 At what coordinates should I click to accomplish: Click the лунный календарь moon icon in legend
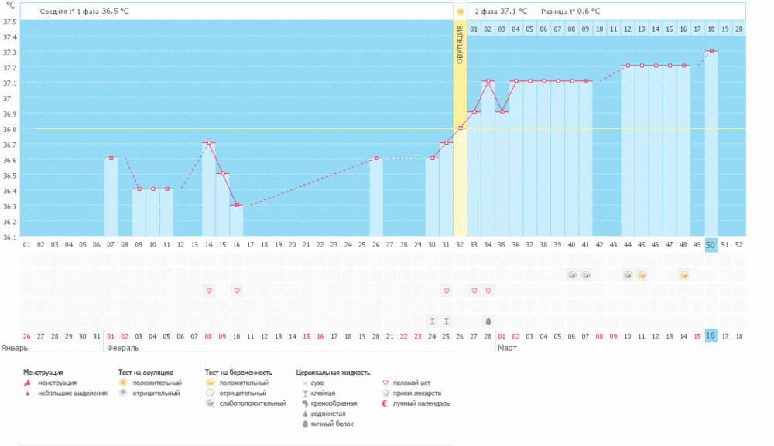(x=386, y=403)
